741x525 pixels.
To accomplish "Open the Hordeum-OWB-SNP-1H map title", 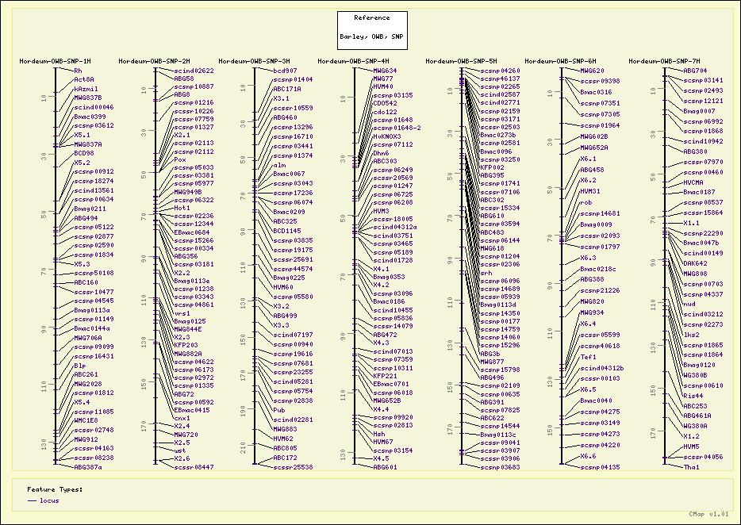I will click(x=55, y=61).
